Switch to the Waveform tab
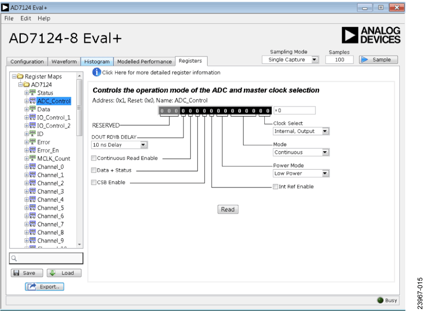Screen dimensions: 425x311 (64, 62)
